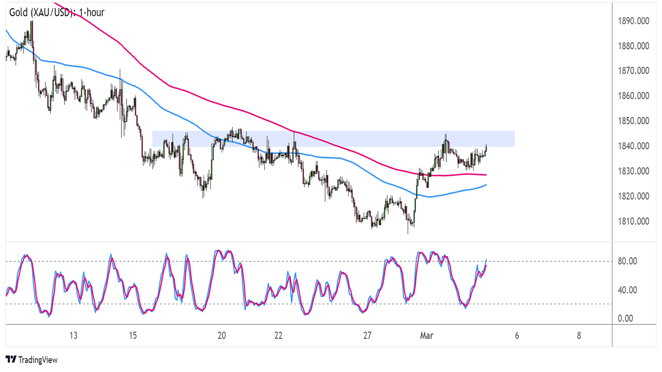Select the Gold (XAU/USD) 1-hour title
662x372 pixels.
click(x=57, y=12)
